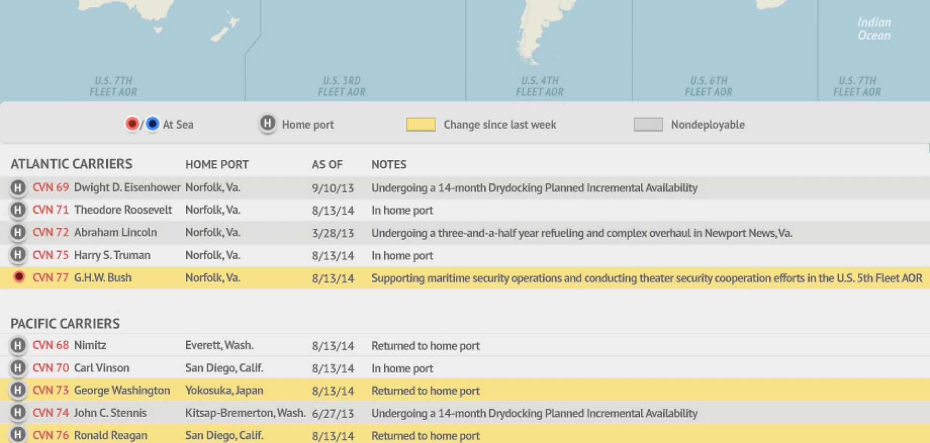Click the home port icon for John C. Stennis
This screenshot has height=443, width=930.
[18, 413]
